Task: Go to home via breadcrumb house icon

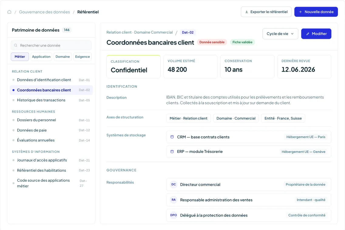Action: (9, 12)
